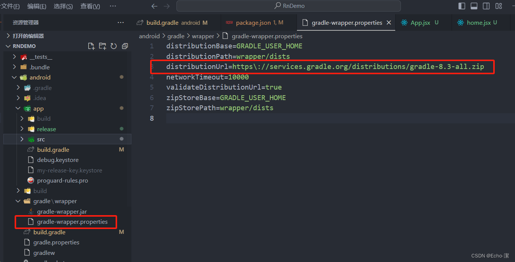Click the zipStoreBase=GRADLE_USER_HOME line
Screen dimensions: 515x262
click(226, 98)
